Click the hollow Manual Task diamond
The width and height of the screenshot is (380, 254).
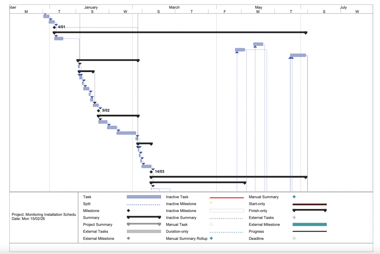click(211, 224)
